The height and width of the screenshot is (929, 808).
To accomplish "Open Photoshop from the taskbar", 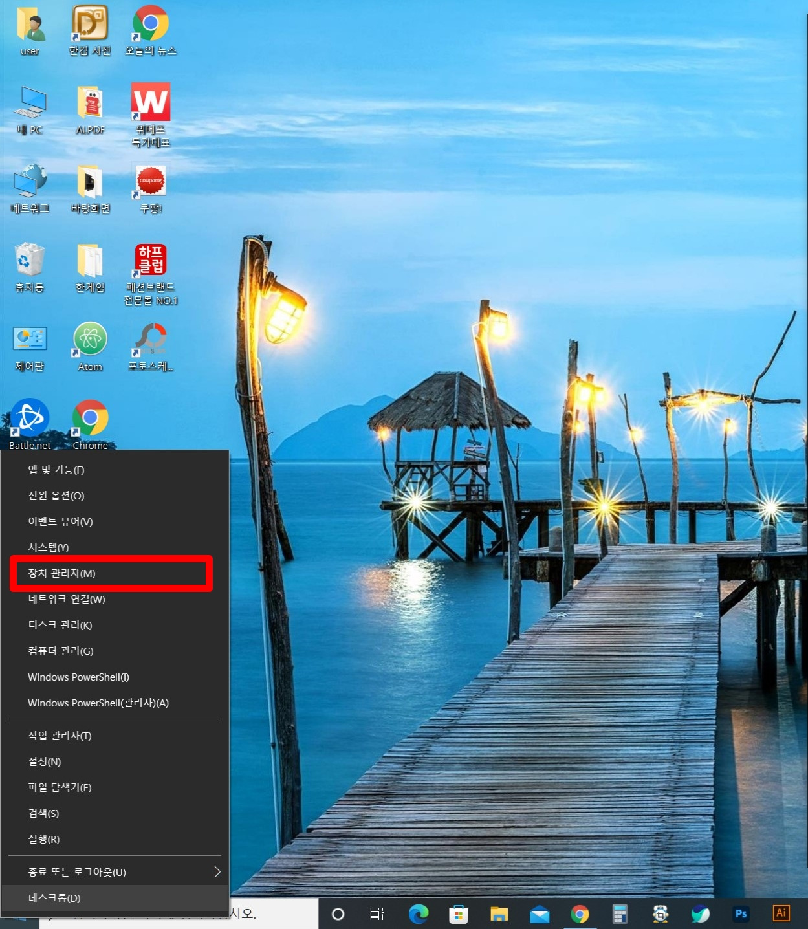I will coord(741,913).
